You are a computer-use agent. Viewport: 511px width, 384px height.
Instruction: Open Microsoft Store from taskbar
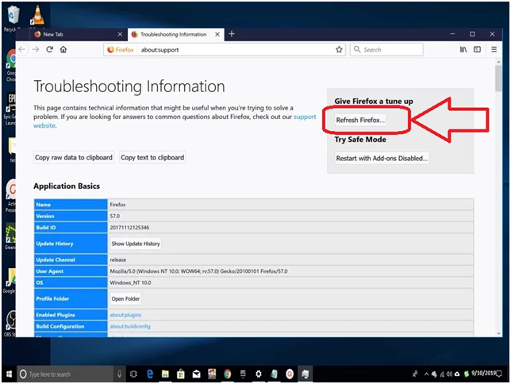pos(181,374)
